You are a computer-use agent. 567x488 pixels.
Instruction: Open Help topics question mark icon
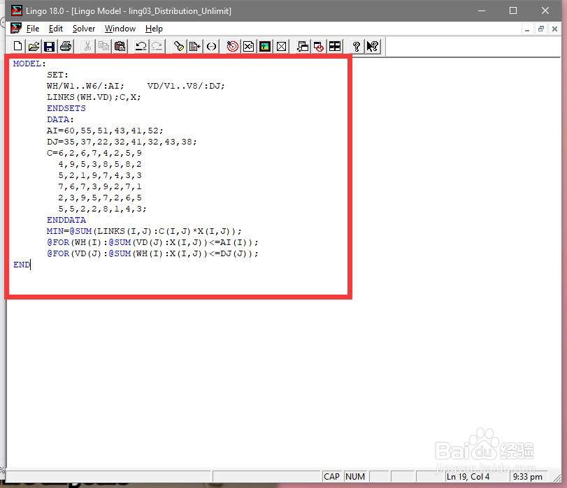[x=356, y=46]
